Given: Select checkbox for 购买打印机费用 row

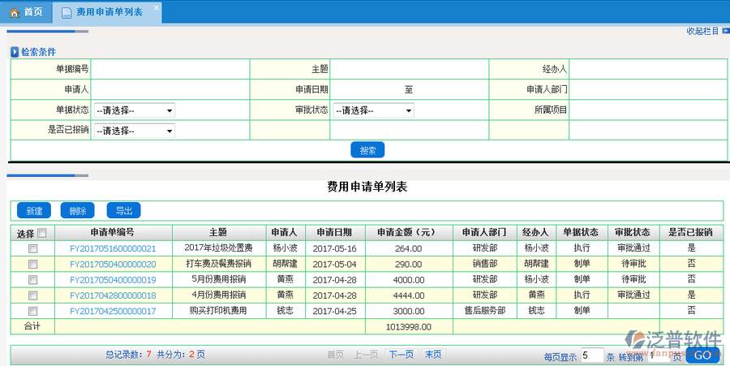Looking at the screenshot, I should tap(32, 311).
